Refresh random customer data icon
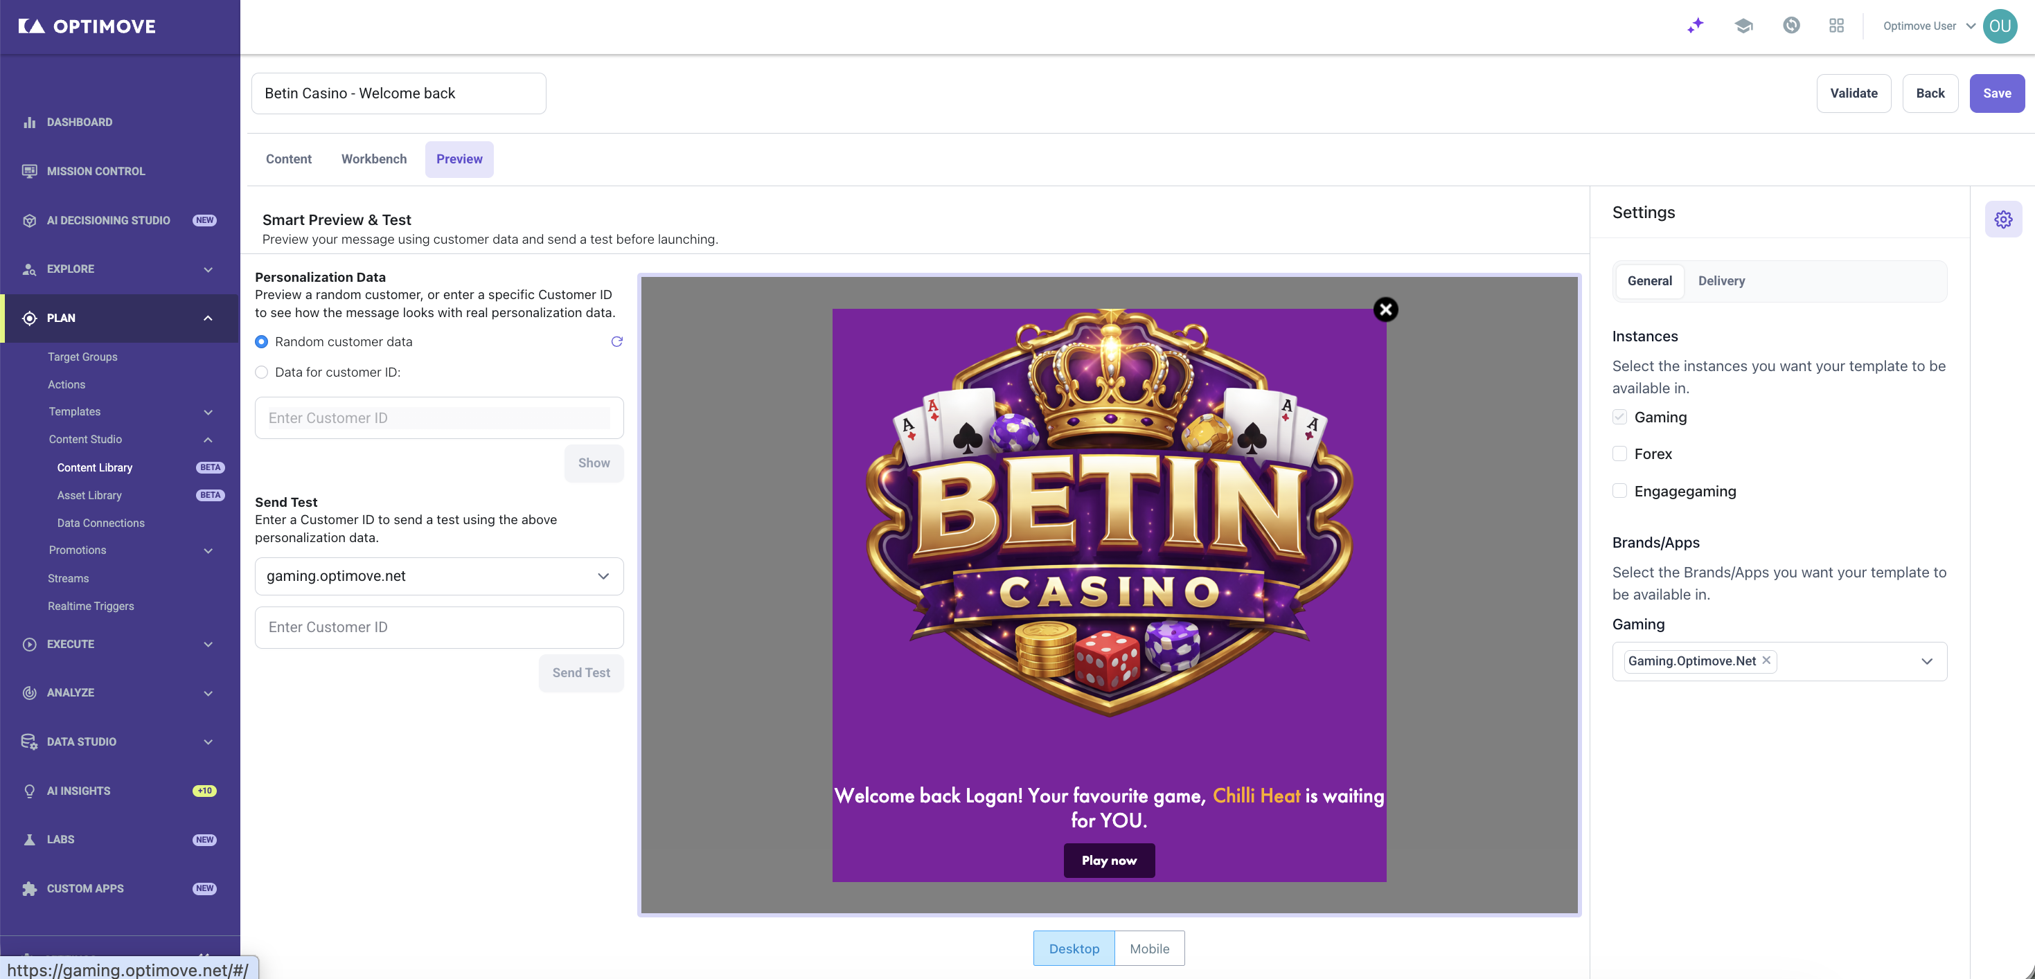Image resolution: width=2035 pixels, height=979 pixels. (617, 342)
